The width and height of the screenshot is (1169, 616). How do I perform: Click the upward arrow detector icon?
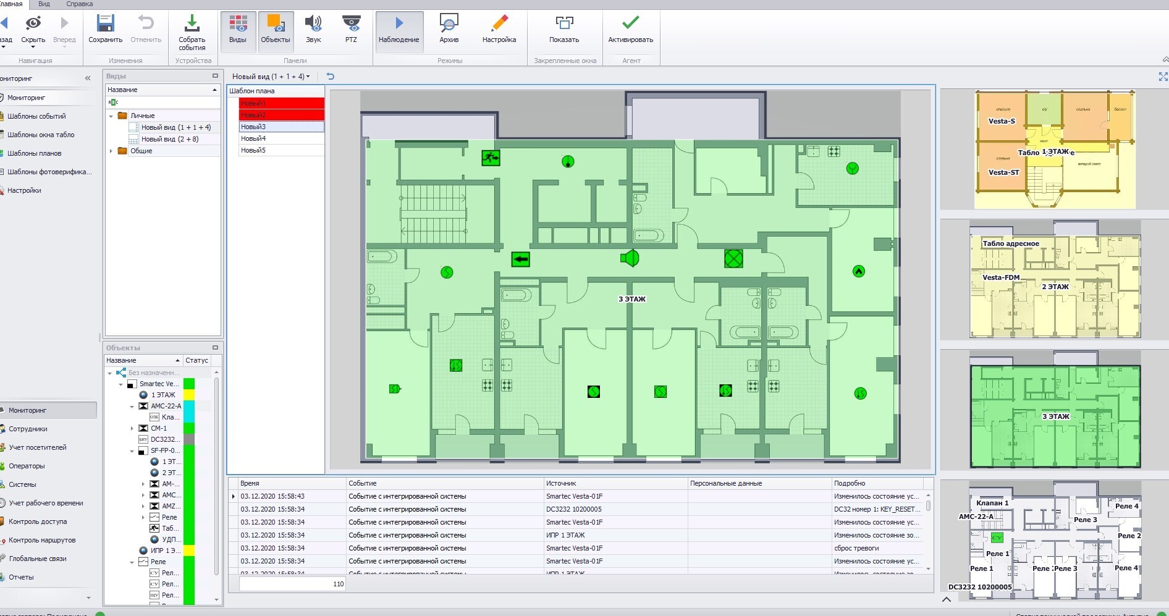point(858,271)
